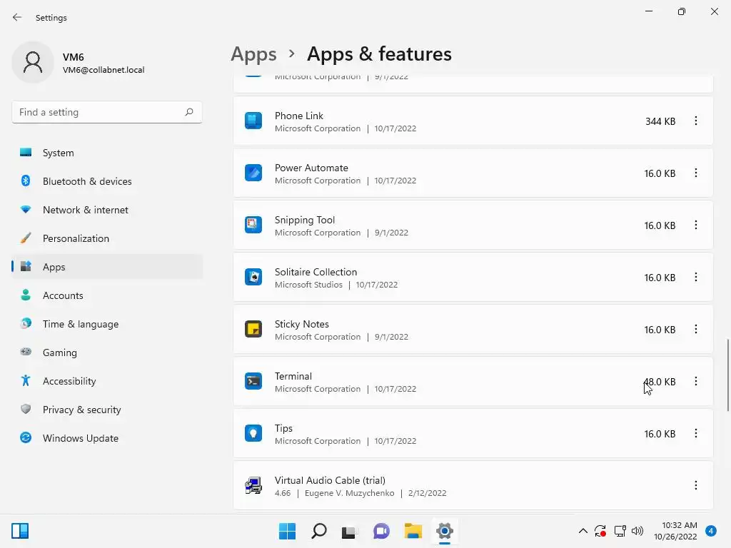The height and width of the screenshot is (548, 731).
Task: Open taskbar Search
Action: (x=319, y=531)
